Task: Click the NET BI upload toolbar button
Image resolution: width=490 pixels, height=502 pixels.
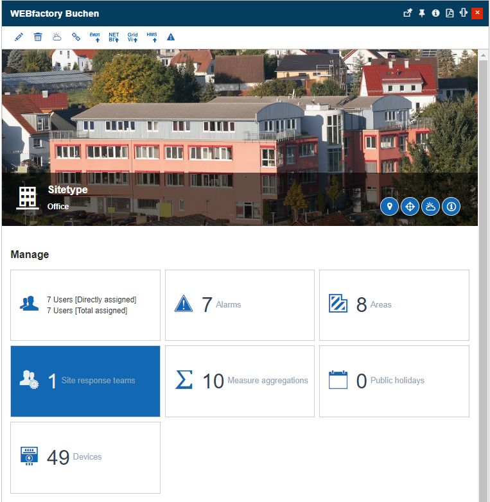Action: [x=114, y=37]
